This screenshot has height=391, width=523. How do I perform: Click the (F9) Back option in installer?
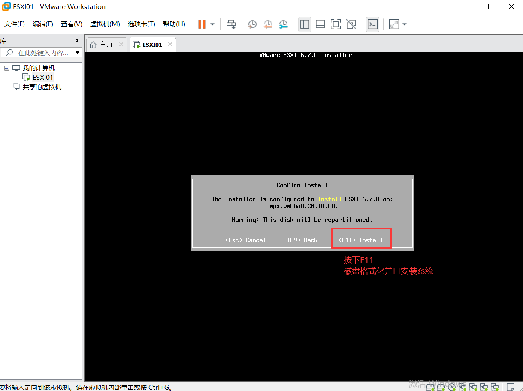pyautogui.click(x=302, y=240)
